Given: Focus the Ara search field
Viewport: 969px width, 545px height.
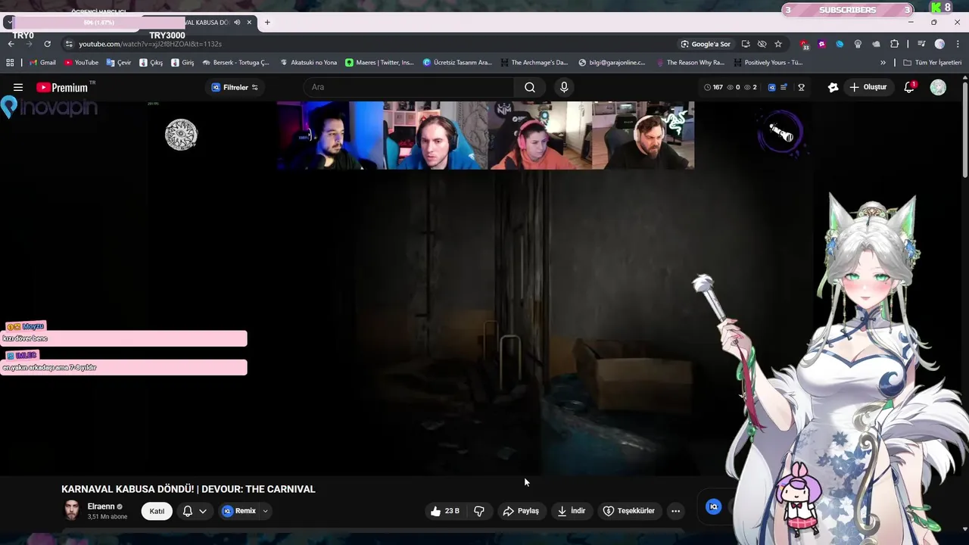Looking at the screenshot, I should [409, 87].
